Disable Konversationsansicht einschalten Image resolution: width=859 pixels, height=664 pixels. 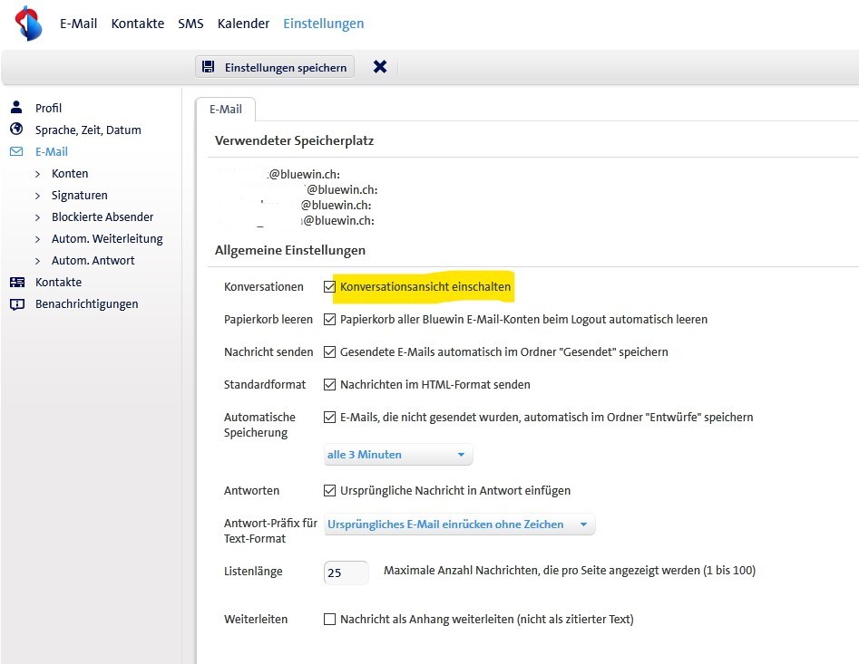(330, 287)
